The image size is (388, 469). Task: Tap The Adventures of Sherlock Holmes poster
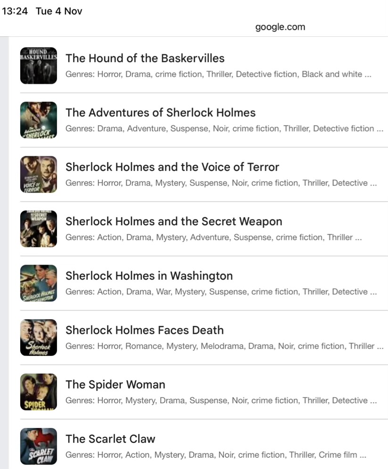[x=39, y=120]
